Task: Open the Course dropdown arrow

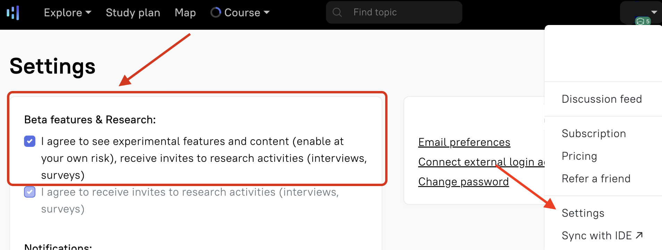Action: [x=267, y=12]
